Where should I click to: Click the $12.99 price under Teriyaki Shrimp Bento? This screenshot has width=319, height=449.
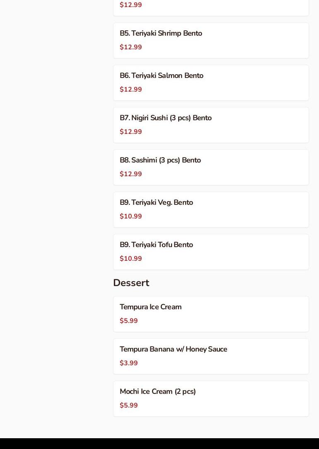130,47
